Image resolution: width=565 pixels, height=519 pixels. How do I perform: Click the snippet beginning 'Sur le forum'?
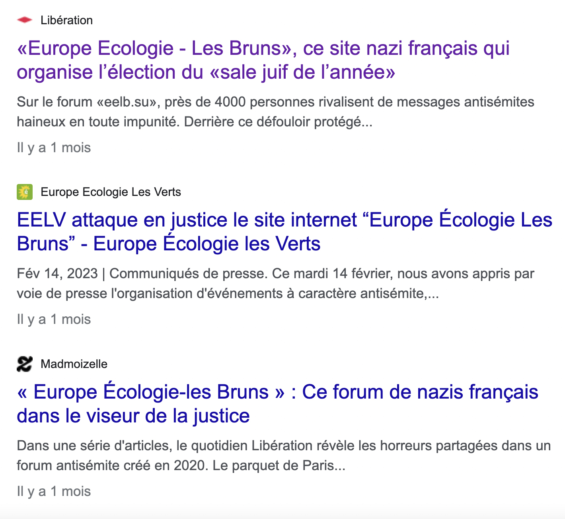275,112
